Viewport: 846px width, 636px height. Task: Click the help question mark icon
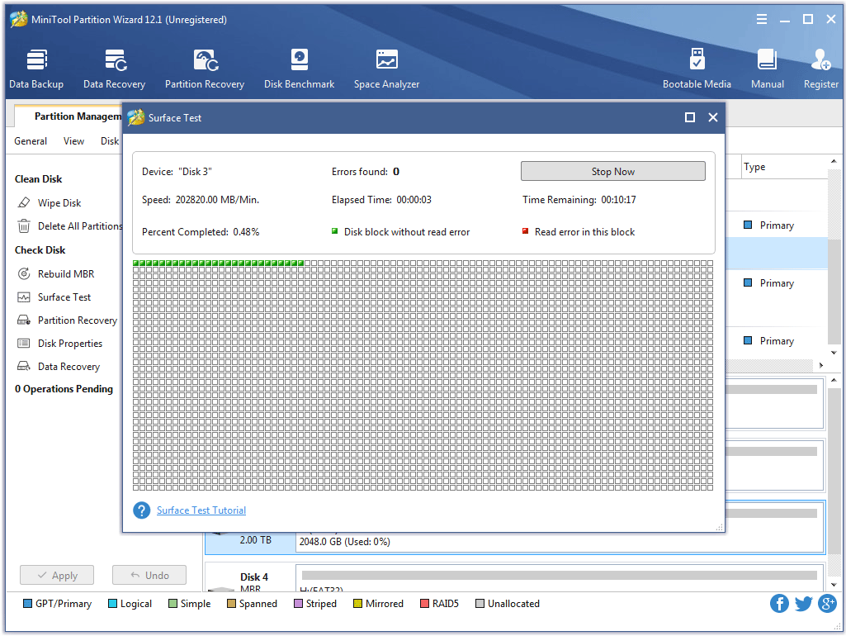point(141,510)
